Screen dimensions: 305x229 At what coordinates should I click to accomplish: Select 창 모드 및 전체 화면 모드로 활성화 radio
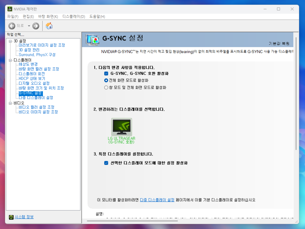point(106,87)
